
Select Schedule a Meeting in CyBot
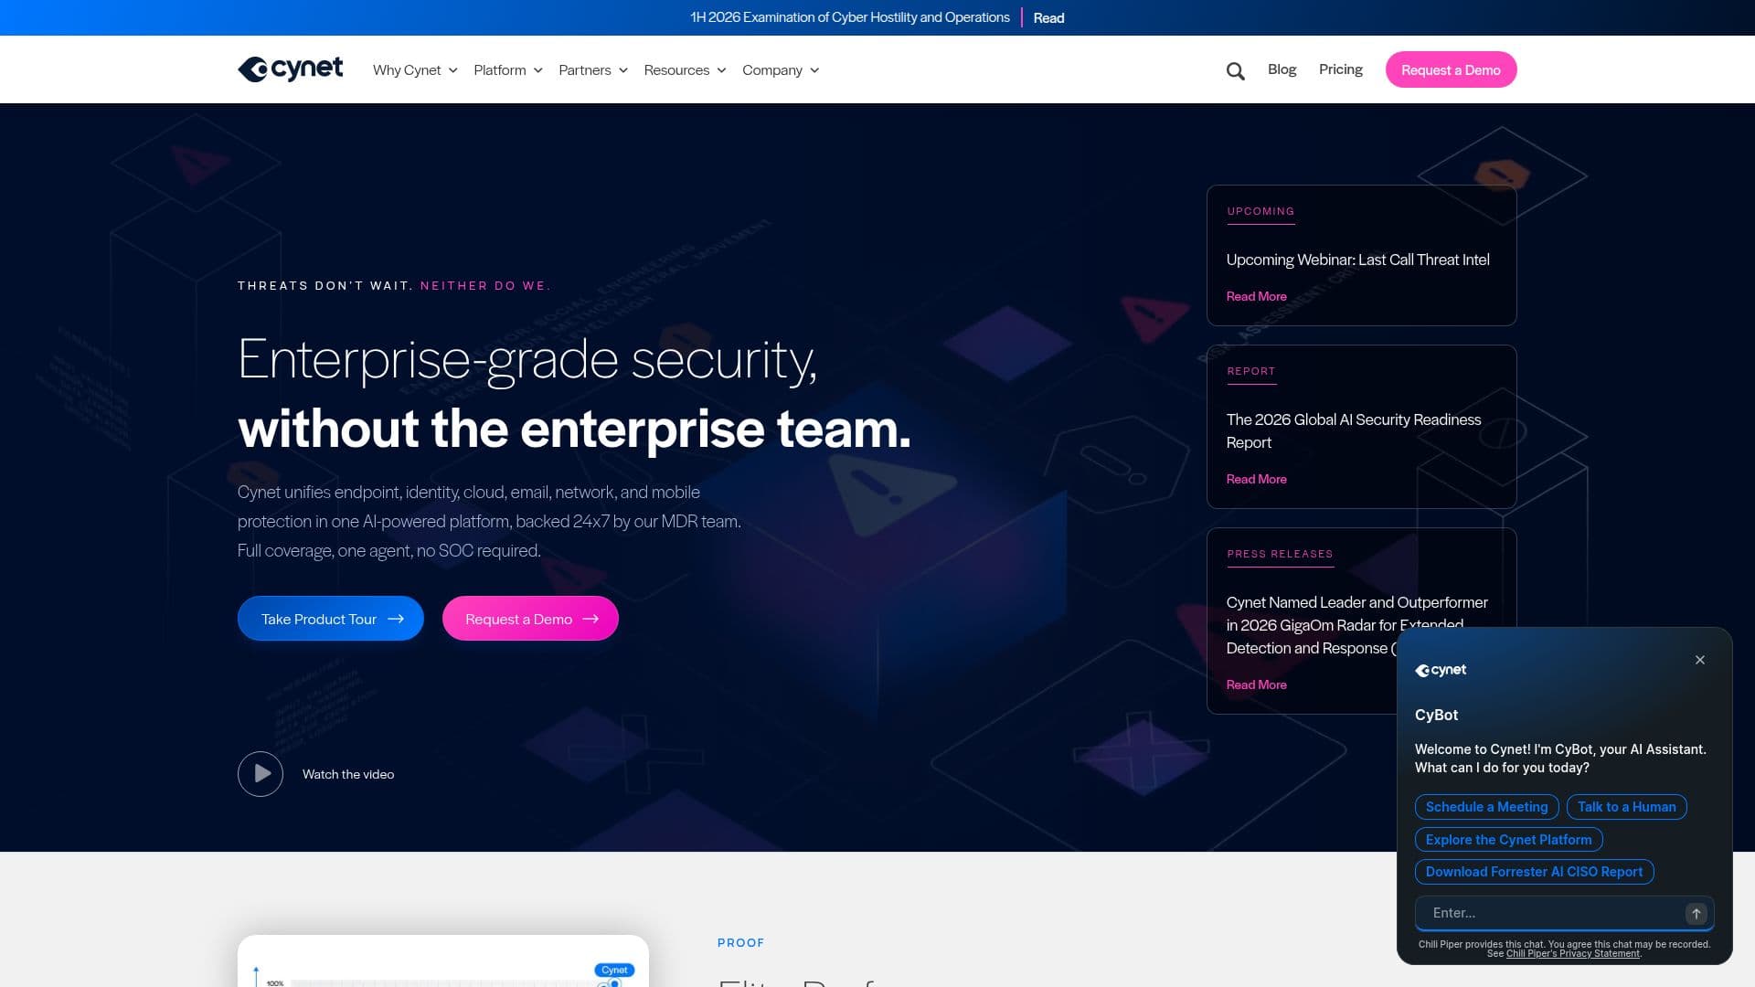(1486, 807)
